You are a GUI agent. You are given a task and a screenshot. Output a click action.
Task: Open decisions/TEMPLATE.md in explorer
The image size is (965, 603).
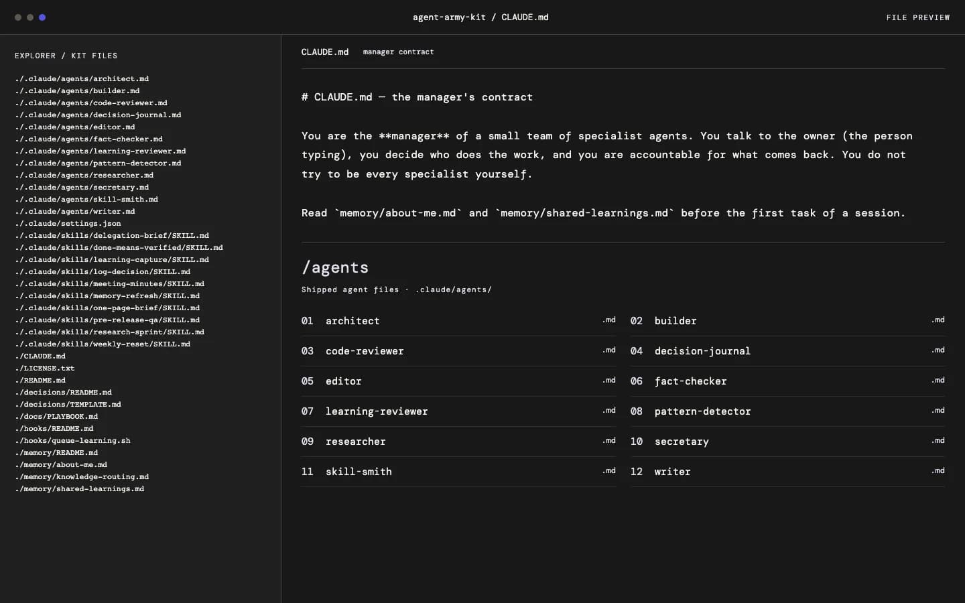point(68,404)
